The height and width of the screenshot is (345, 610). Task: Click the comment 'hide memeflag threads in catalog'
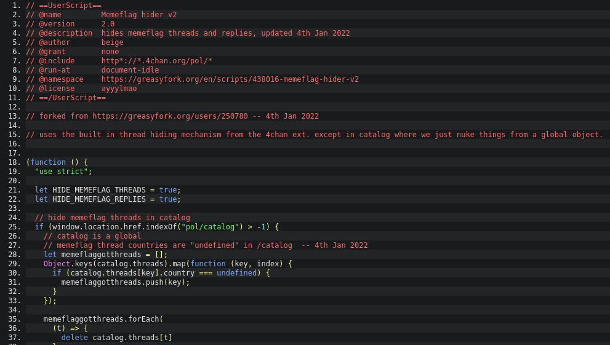(x=113, y=218)
